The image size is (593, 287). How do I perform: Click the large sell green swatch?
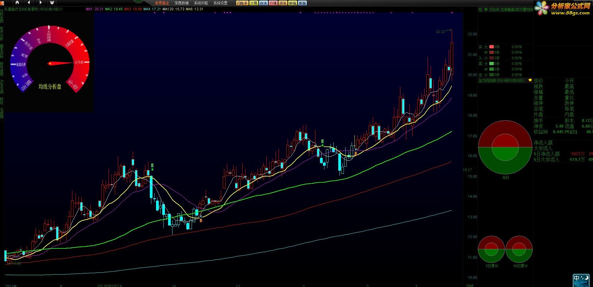click(x=491, y=64)
